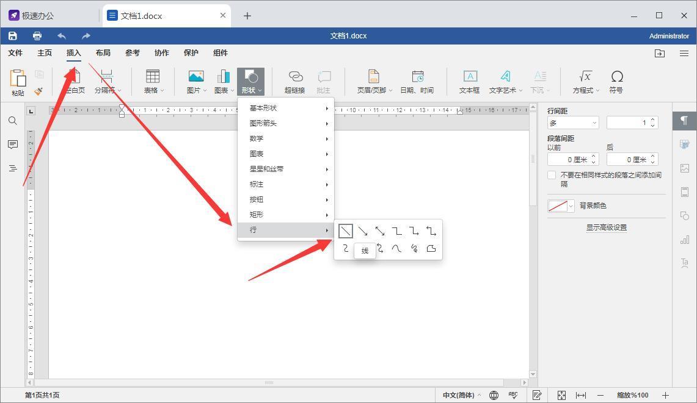Click the save icon in title bar
Image resolution: width=697 pixels, height=403 pixels.
[x=13, y=36]
